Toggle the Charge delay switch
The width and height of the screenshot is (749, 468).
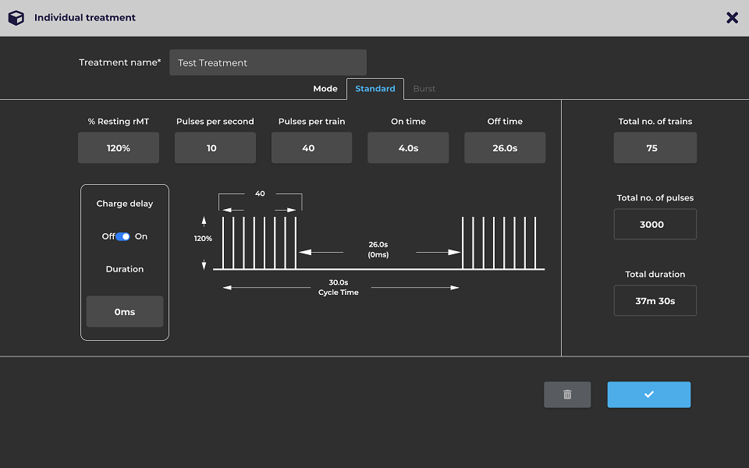pyautogui.click(x=122, y=236)
